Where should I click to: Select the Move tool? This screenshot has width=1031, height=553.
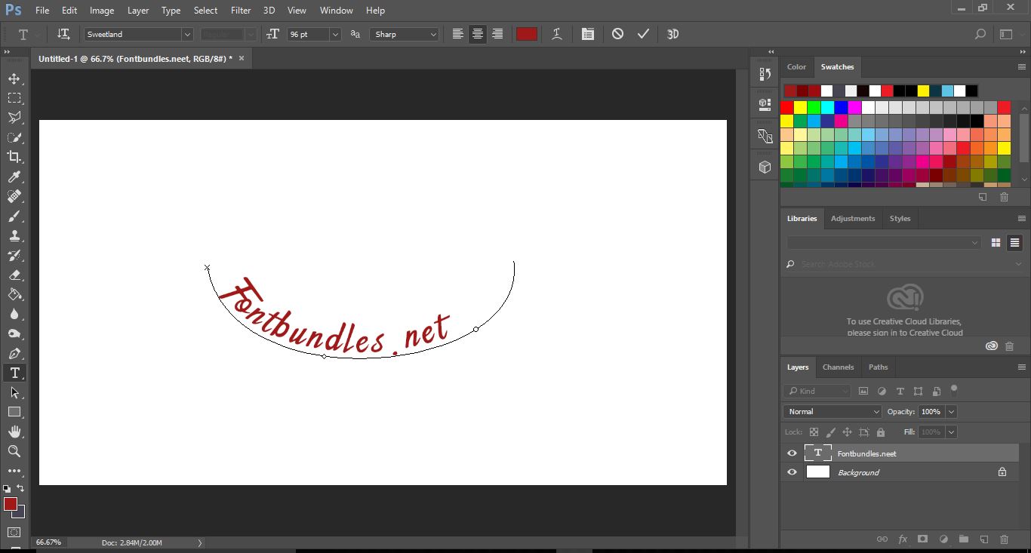(14, 78)
